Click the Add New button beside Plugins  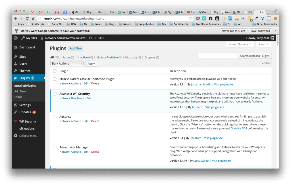(76, 49)
